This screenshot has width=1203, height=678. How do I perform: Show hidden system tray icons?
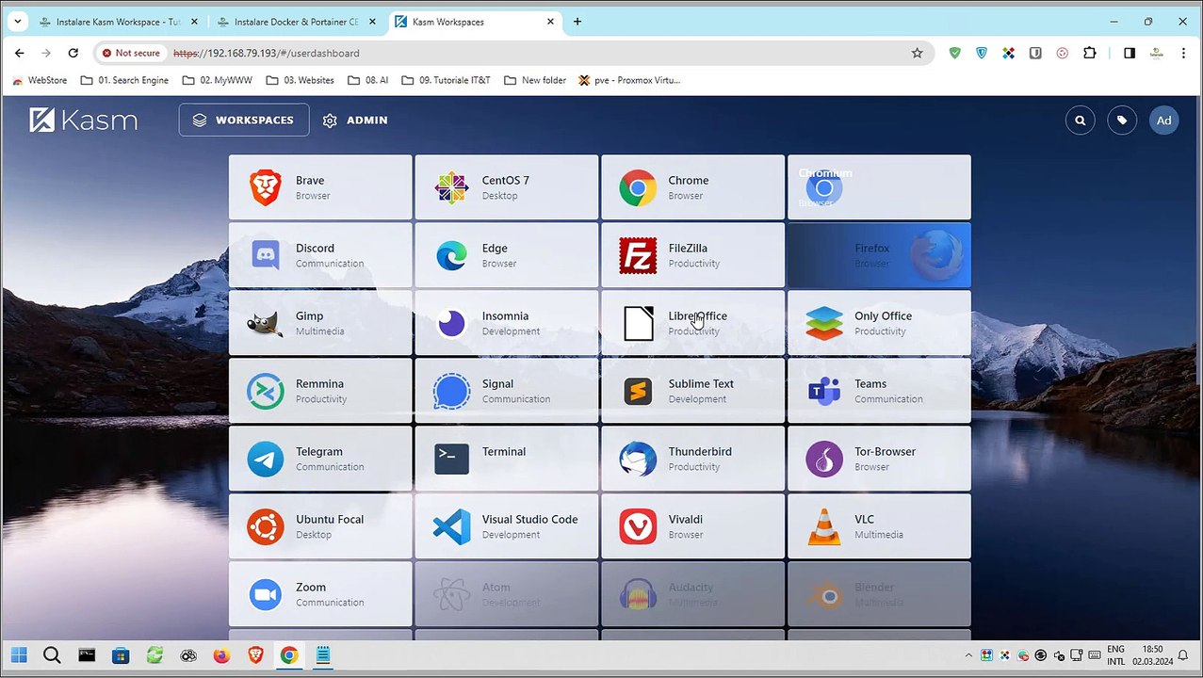tap(968, 655)
